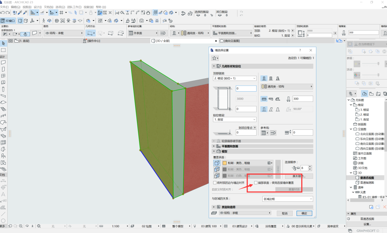This screenshot has width=387, height=233.
Task: Toggle align texture to wall edges checkbox
Action: (215, 183)
